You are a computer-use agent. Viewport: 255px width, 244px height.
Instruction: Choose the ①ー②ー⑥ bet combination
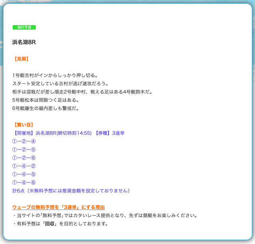[x=24, y=158]
